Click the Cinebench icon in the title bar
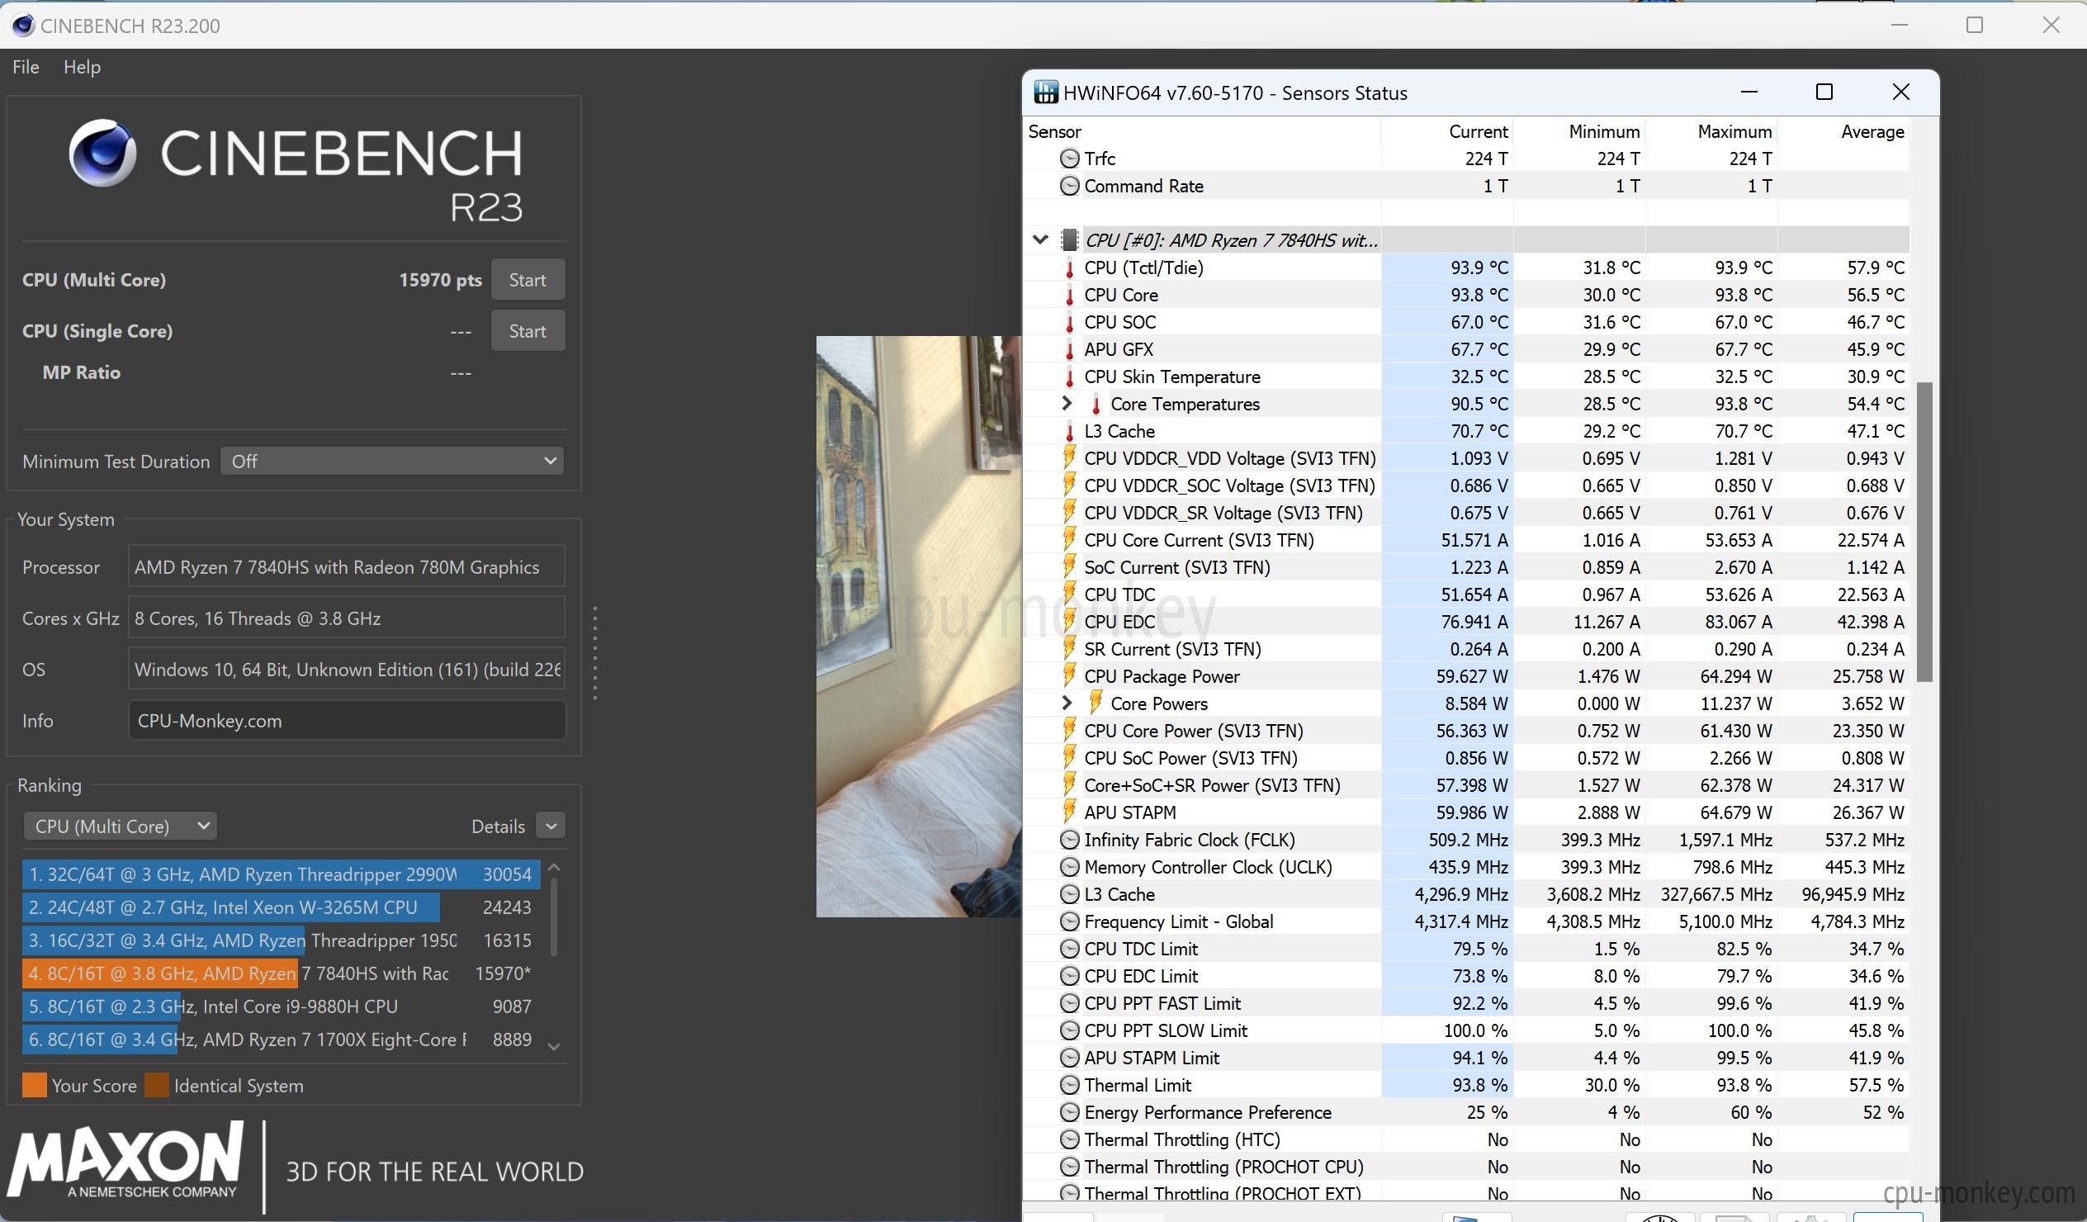Viewport: 2087px width, 1222px height. point(23,25)
